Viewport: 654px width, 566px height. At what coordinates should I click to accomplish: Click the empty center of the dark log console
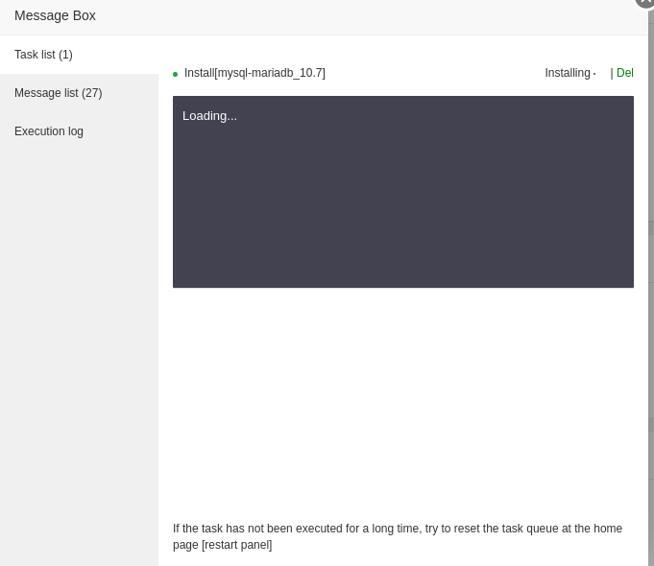click(403, 201)
